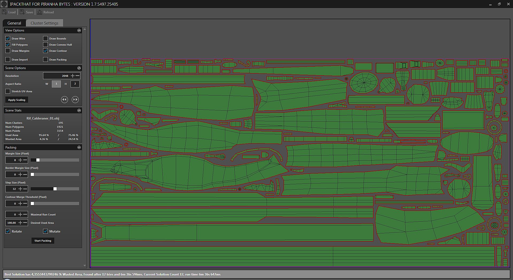Click the fast-forward double-arrow scaling icon

pos(75,100)
